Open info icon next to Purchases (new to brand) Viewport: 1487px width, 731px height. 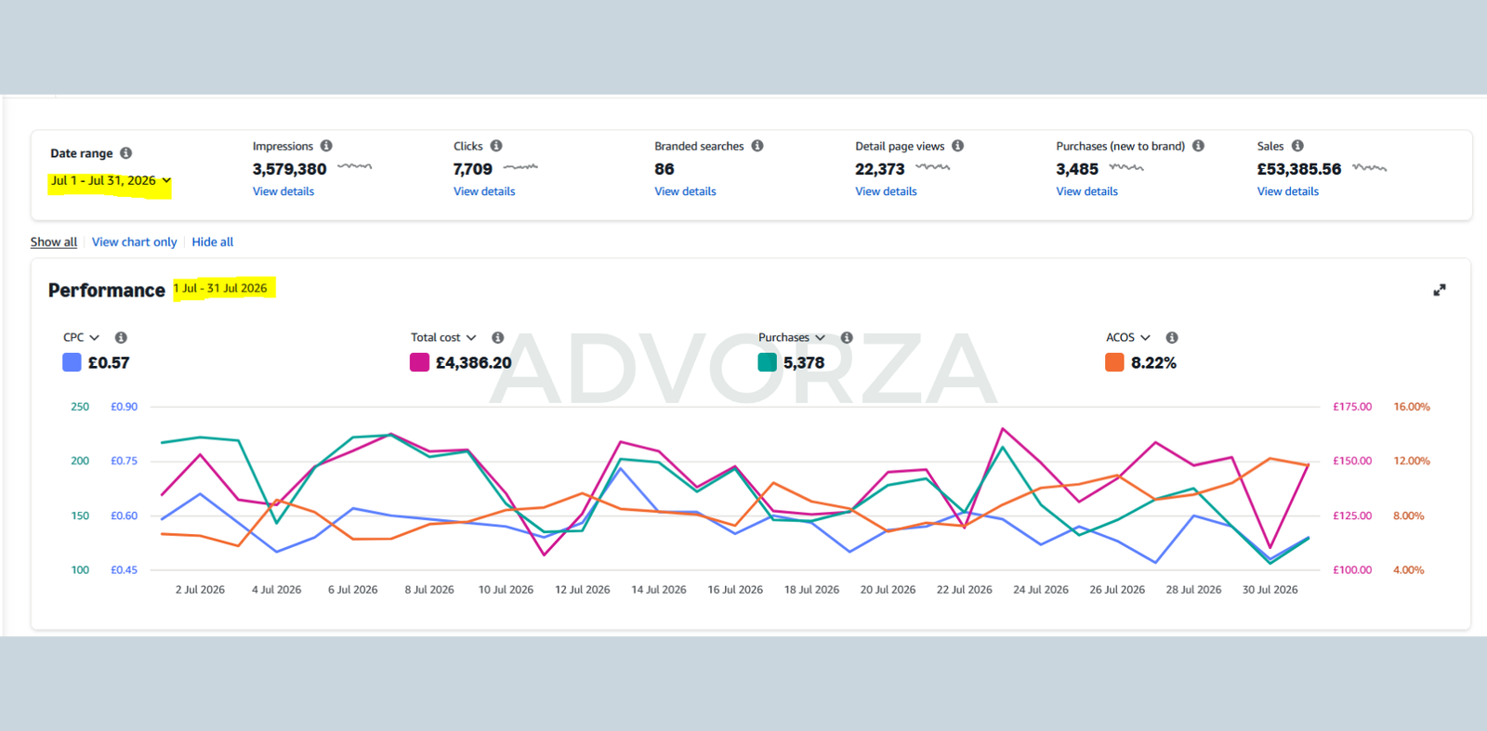pos(1199,146)
